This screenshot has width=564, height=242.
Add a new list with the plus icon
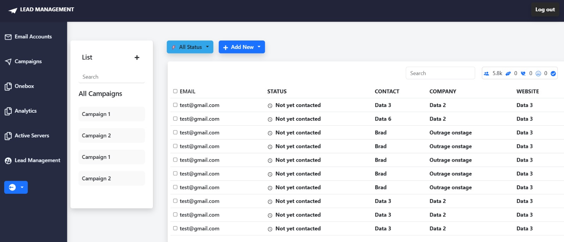click(x=137, y=57)
